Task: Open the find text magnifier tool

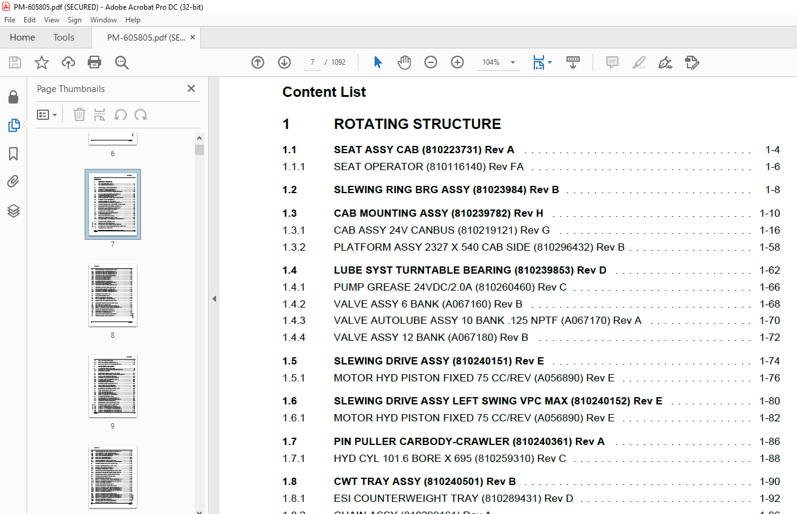Action: tap(122, 62)
